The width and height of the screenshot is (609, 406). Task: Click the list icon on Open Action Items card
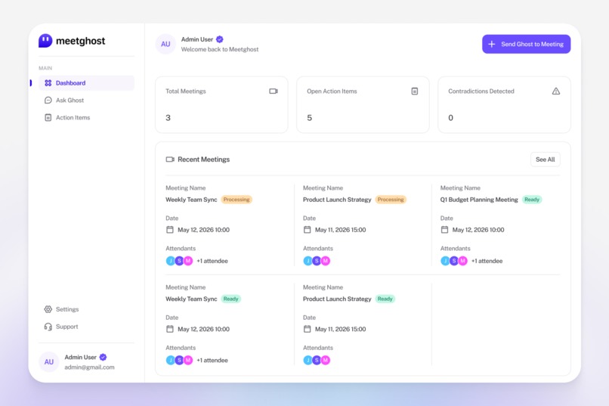[415, 91]
